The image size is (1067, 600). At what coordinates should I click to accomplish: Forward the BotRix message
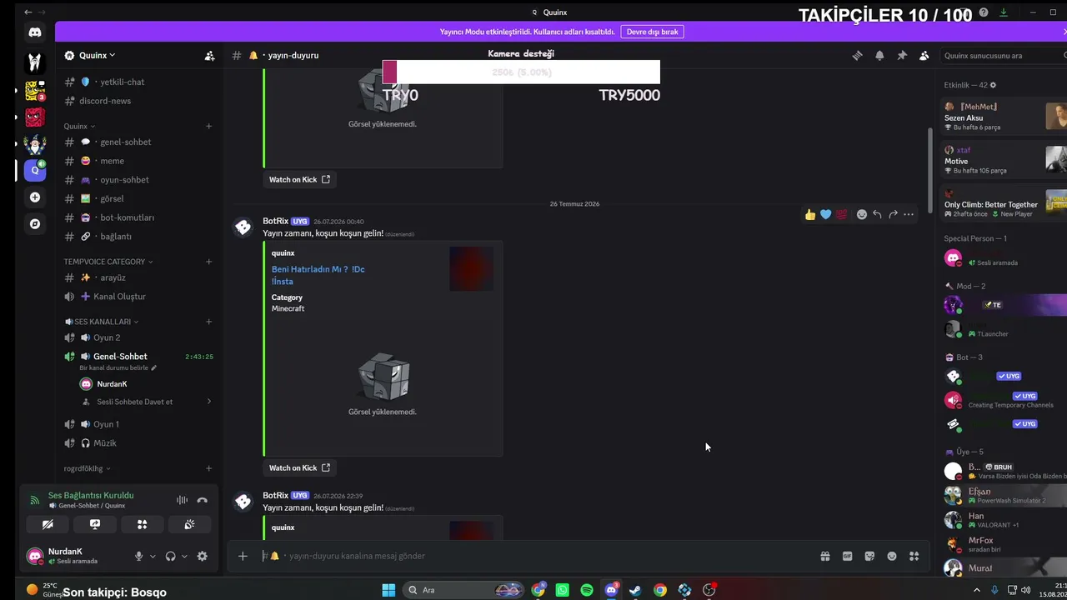pyautogui.click(x=893, y=214)
